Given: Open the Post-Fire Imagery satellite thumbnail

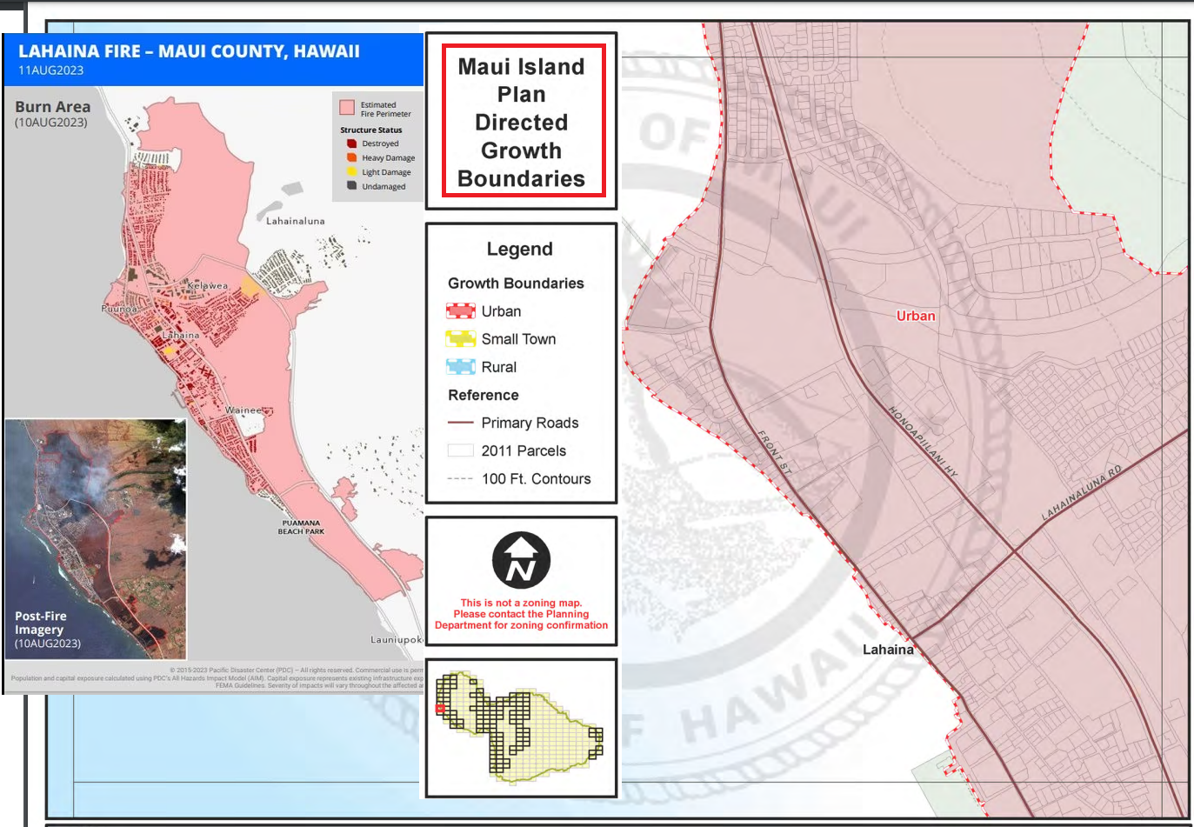Looking at the screenshot, I should 96,539.
